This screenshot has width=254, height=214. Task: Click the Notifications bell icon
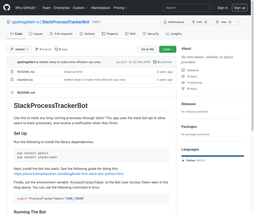coord(165,22)
